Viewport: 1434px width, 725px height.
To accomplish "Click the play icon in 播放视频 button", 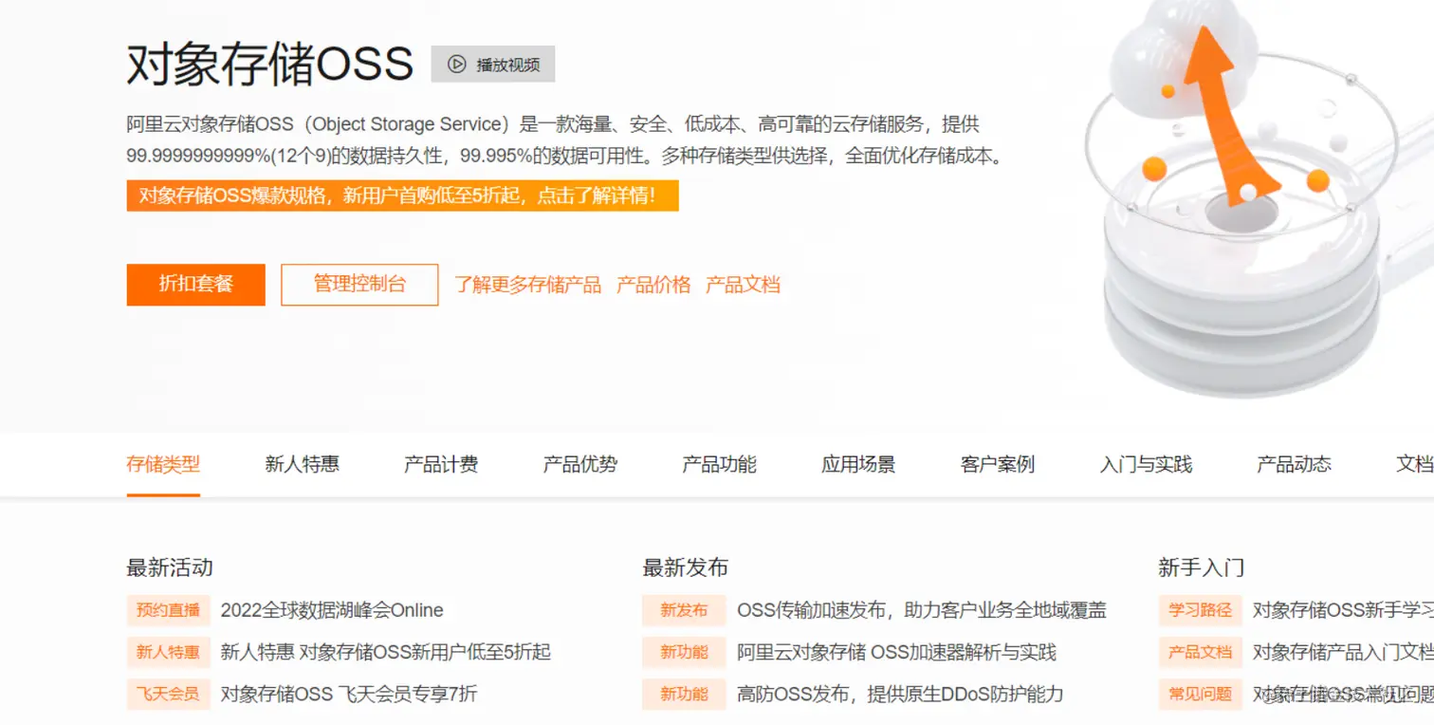I will coord(457,65).
